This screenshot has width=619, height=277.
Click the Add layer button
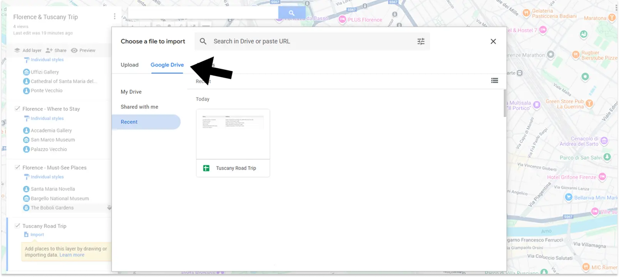point(28,50)
